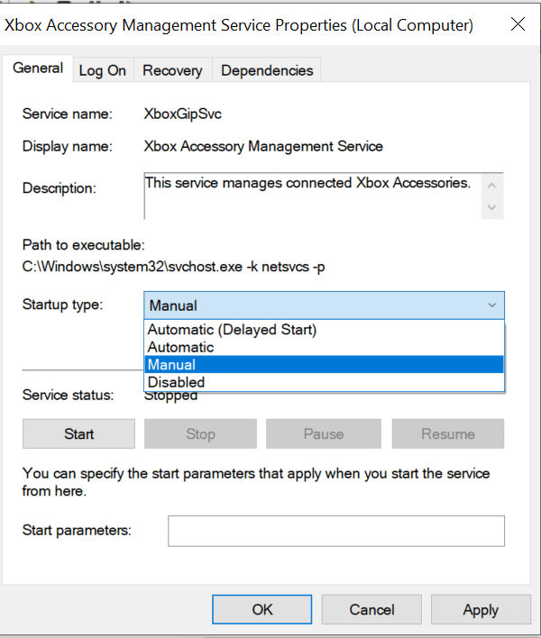Close the Xbox Accessory Management Service Properties dialog

pyautogui.click(x=518, y=24)
